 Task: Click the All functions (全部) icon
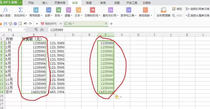point(48,10)
